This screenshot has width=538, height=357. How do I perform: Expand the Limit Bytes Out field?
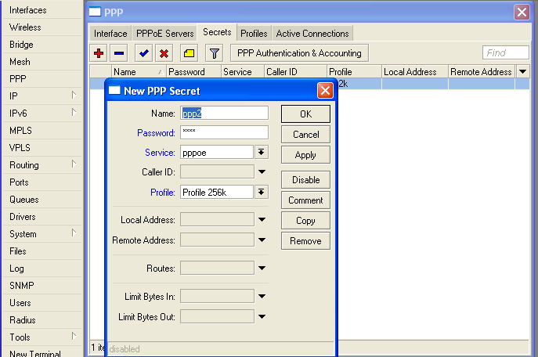262,317
